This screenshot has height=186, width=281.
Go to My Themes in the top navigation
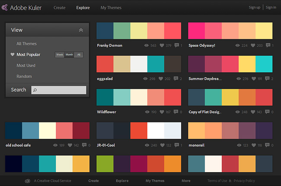[x=111, y=7]
